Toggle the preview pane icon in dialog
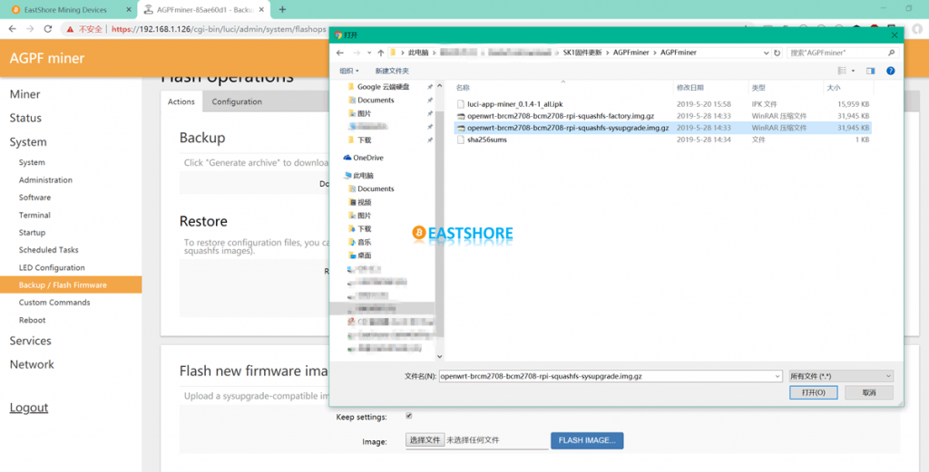The height and width of the screenshot is (472, 929). (x=871, y=71)
